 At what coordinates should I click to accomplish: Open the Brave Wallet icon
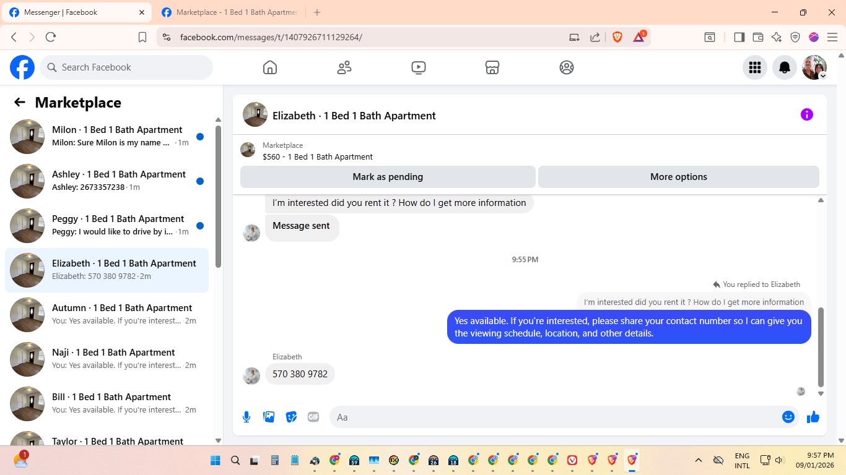coord(758,37)
